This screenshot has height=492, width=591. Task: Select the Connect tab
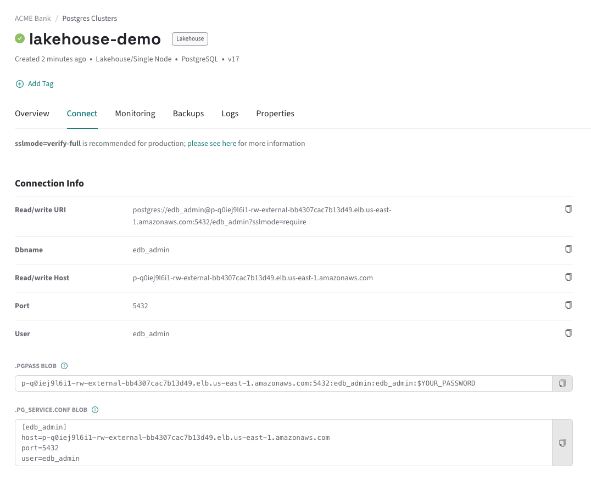[x=82, y=114]
